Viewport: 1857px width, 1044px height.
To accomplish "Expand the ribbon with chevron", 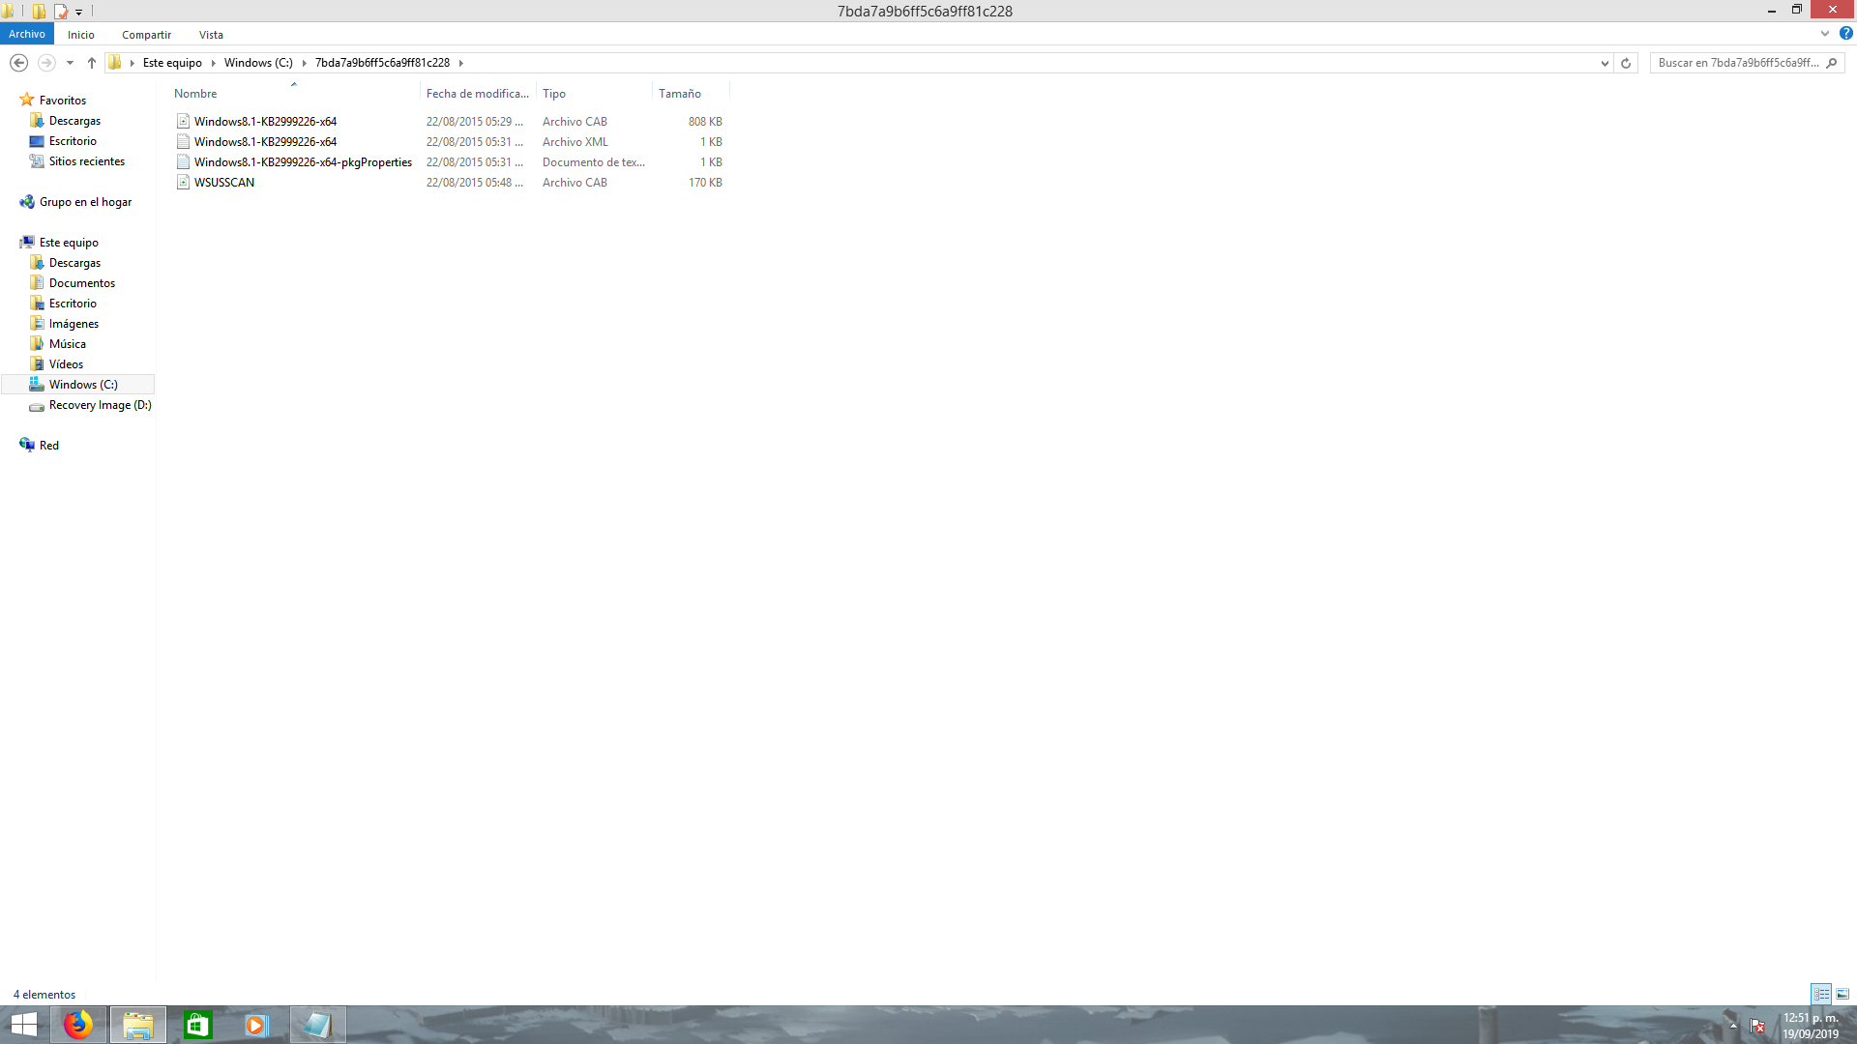I will point(1825,34).
